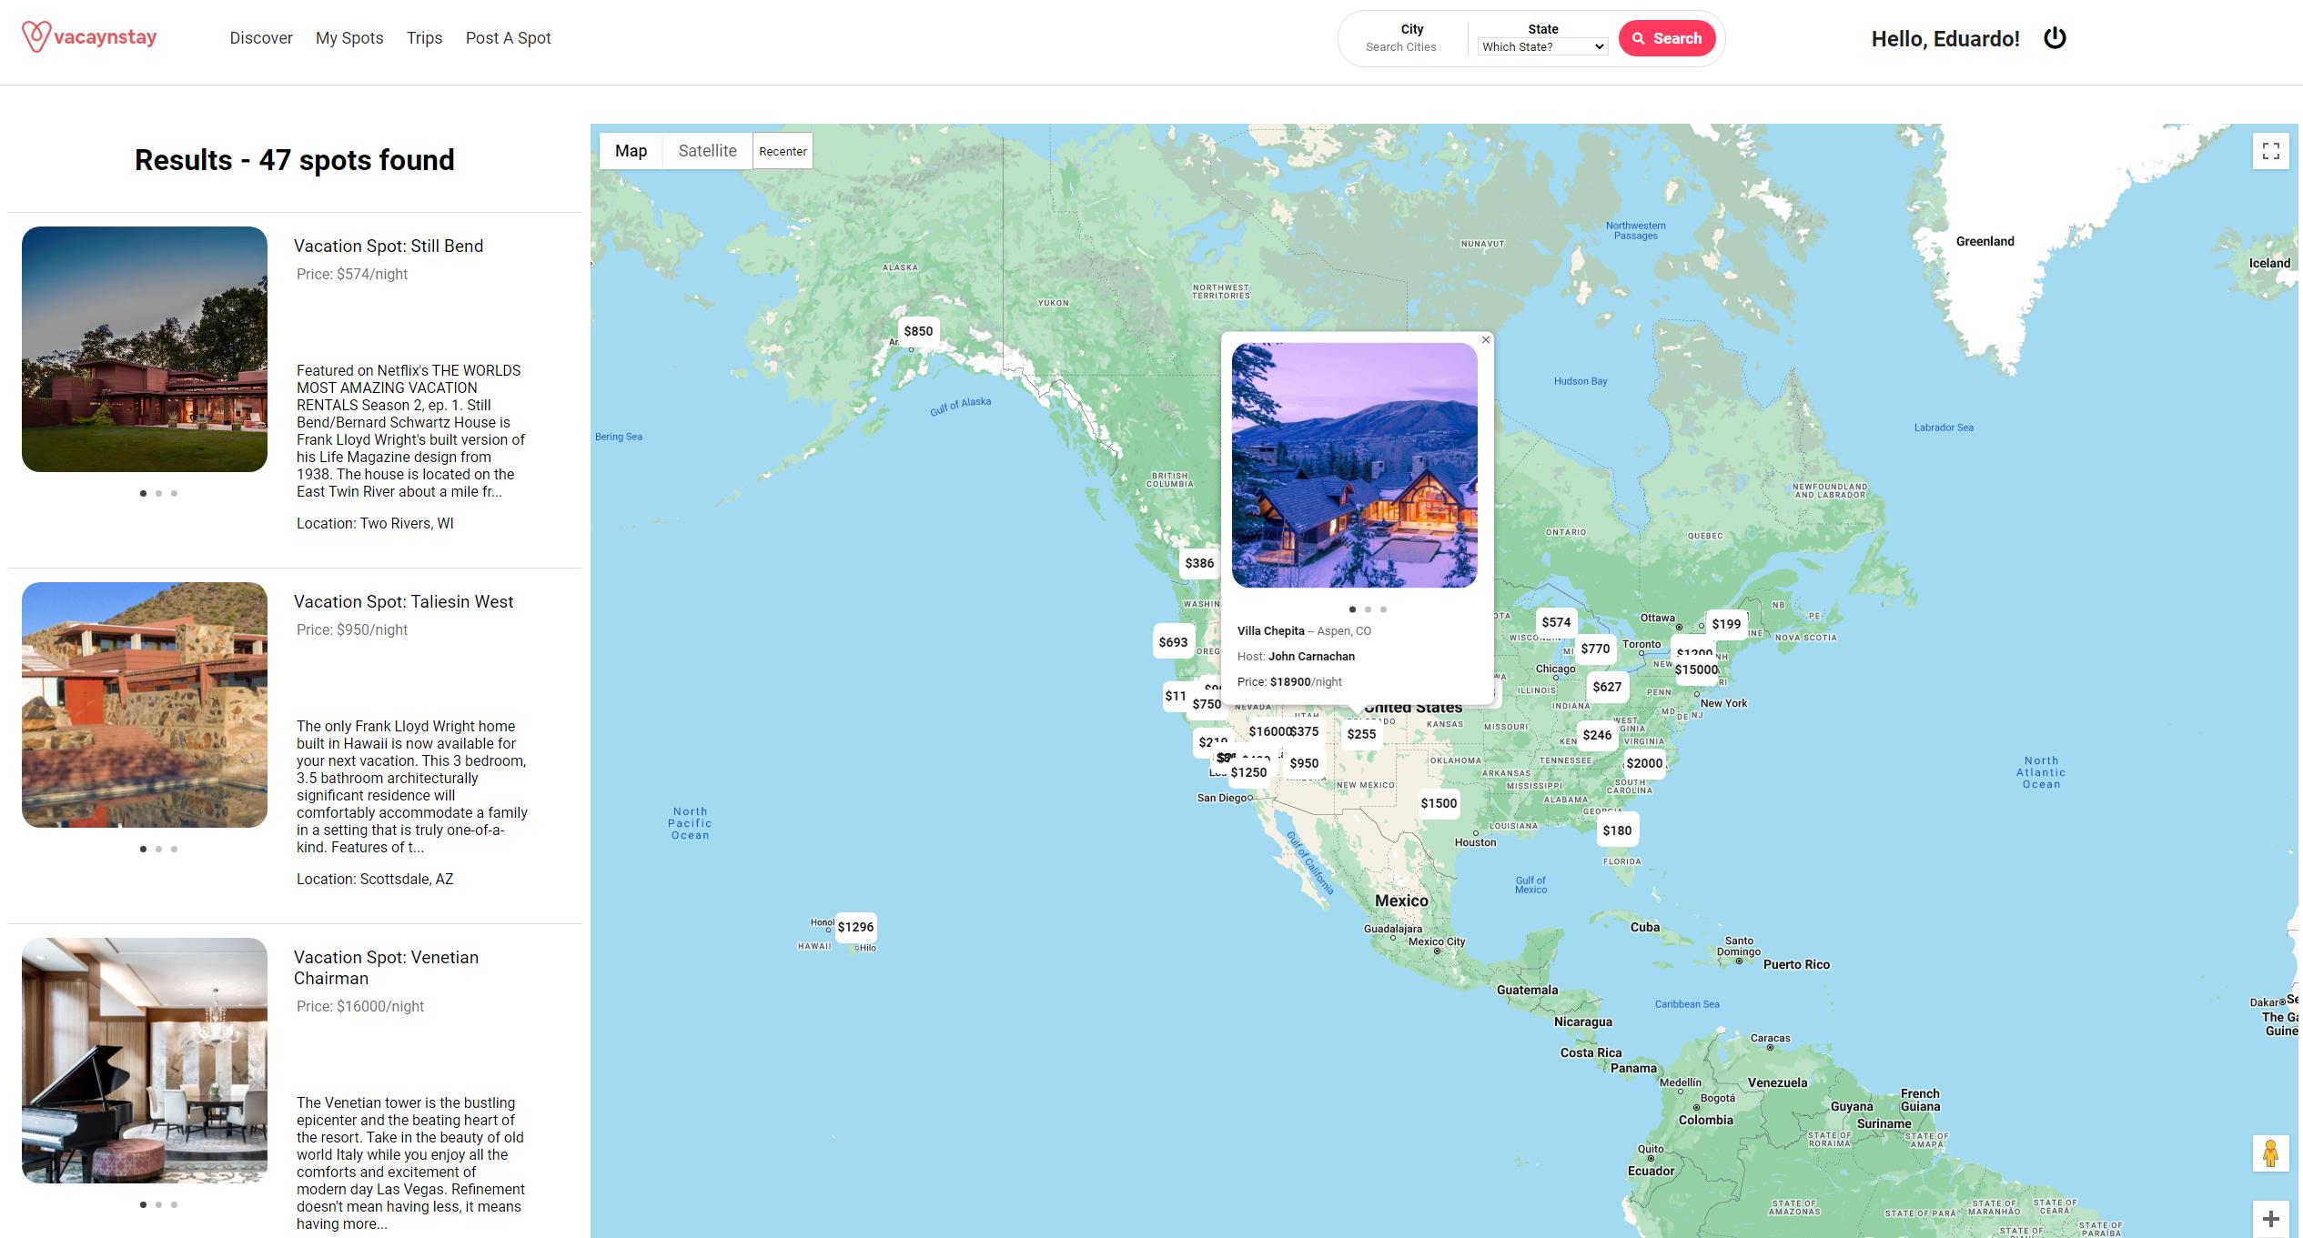
Task: Select the $1500 Texas map marker
Action: click(x=1439, y=803)
